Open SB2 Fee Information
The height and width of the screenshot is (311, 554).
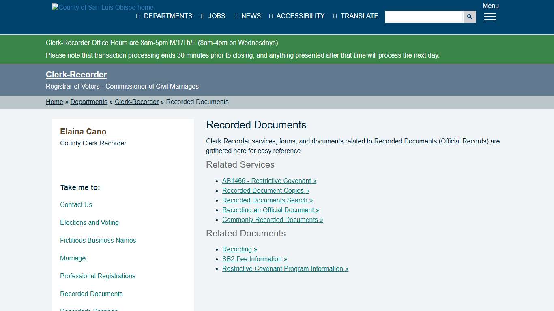coord(254,259)
